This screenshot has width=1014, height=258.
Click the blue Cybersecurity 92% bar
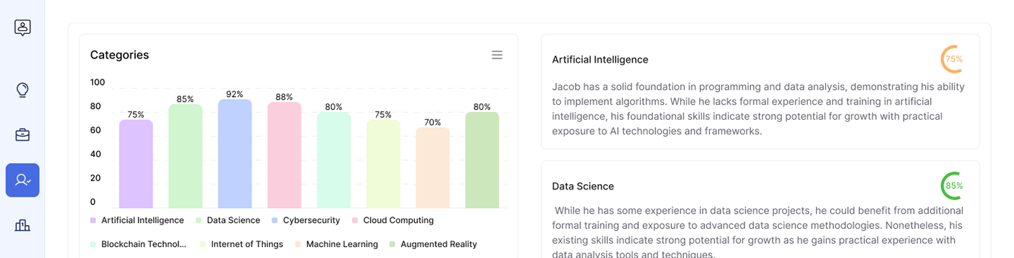[235, 154]
